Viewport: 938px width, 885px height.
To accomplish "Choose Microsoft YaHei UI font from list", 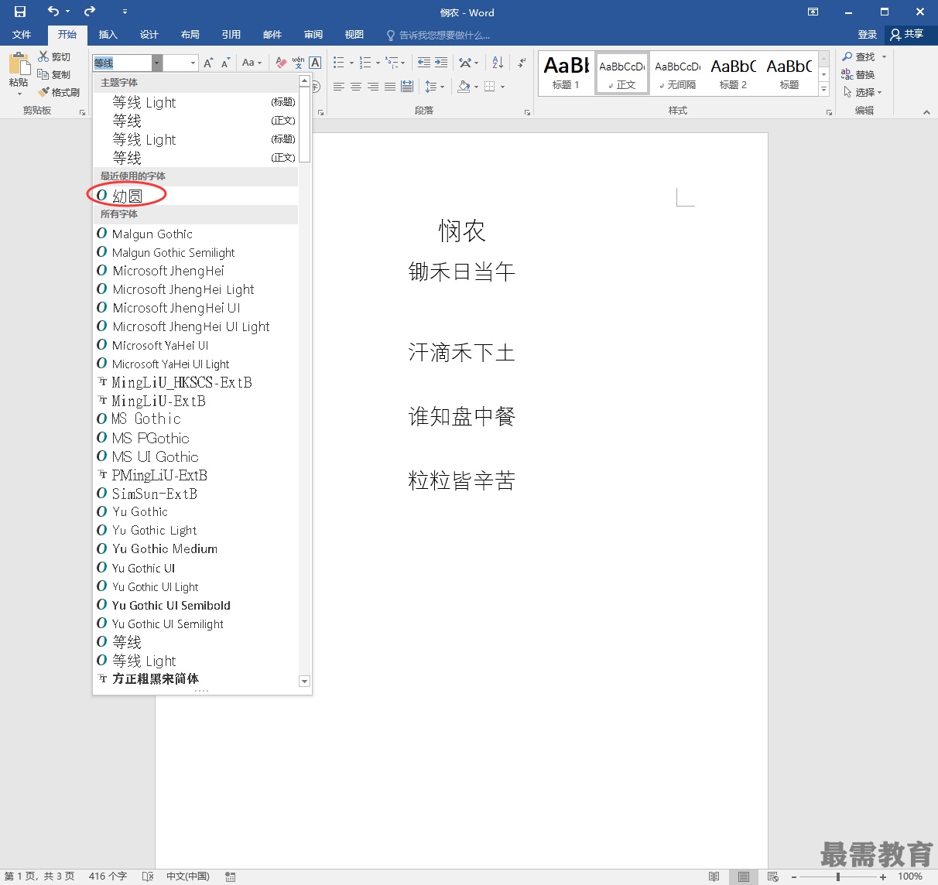I will 196,345.
